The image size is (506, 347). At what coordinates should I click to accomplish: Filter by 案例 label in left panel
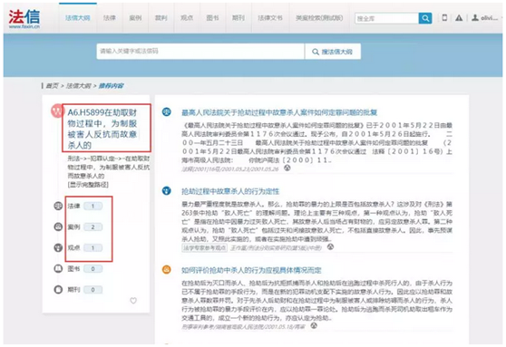point(73,227)
